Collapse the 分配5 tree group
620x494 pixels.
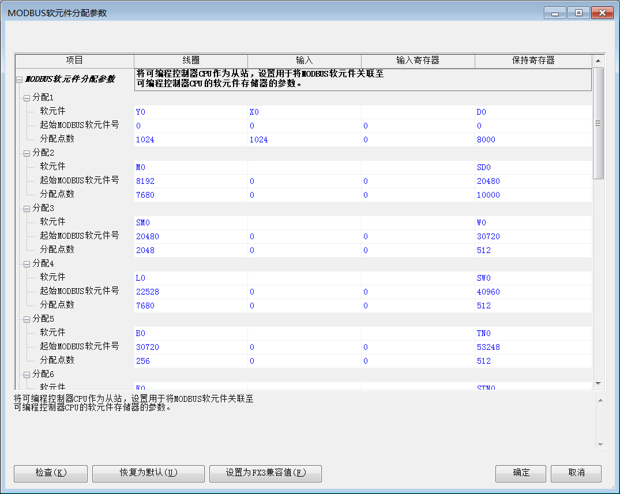(27, 319)
